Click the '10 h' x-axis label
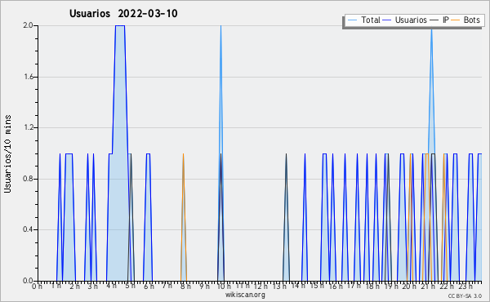Image resolution: width=490 pixels, height=302 pixels. [x=224, y=286]
